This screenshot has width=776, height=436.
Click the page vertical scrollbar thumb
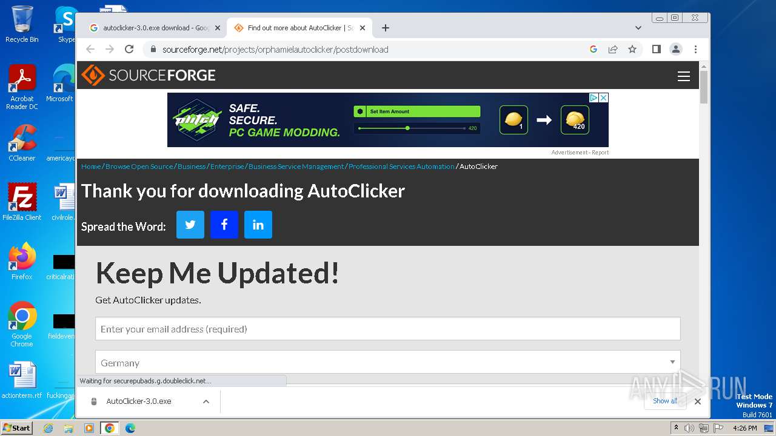pyautogui.click(x=704, y=87)
